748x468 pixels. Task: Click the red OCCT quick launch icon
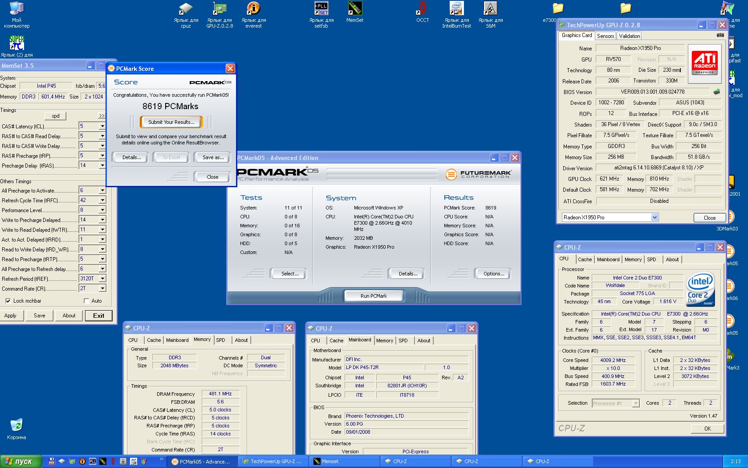[113, 461]
